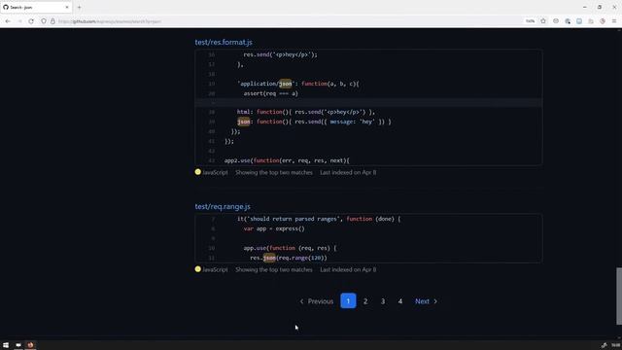
Task: Click the browser forward arrow
Action: pos(19,21)
